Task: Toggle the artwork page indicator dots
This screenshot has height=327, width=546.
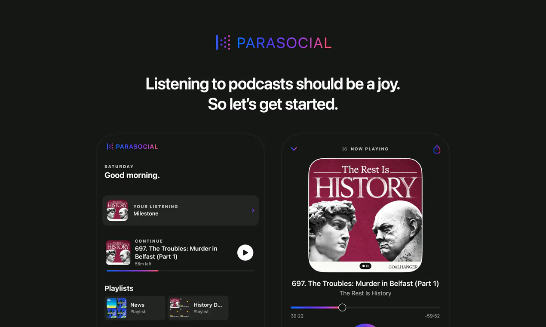Action: tap(365, 266)
